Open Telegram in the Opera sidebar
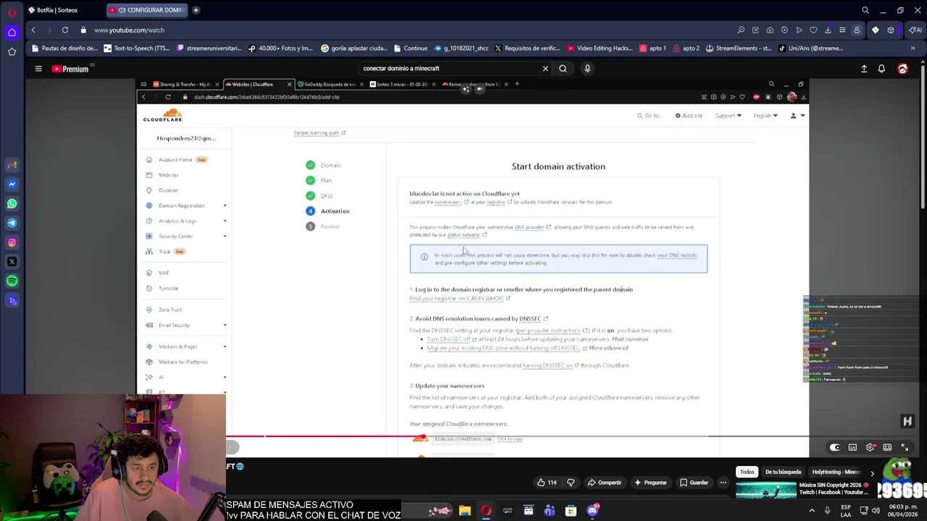This screenshot has width=927, height=521. (x=12, y=223)
